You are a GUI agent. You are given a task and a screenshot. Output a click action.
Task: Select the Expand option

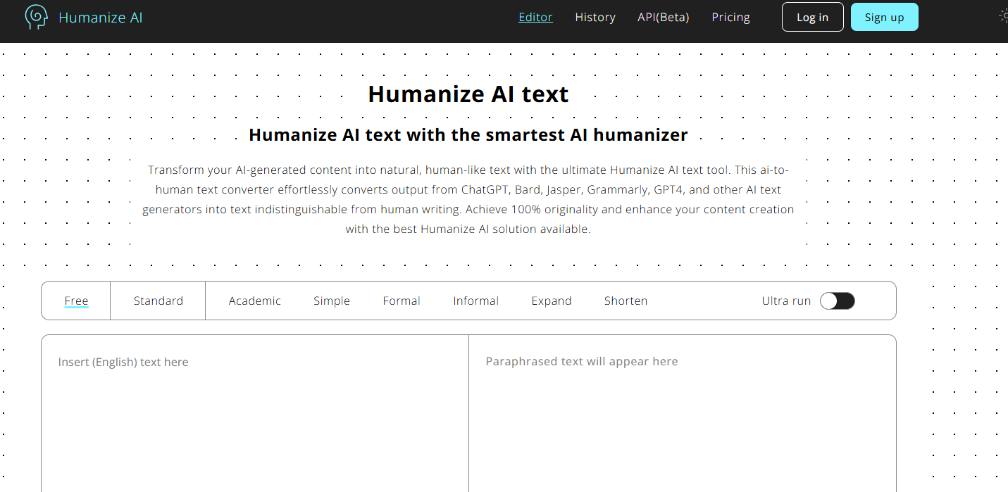pos(552,301)
